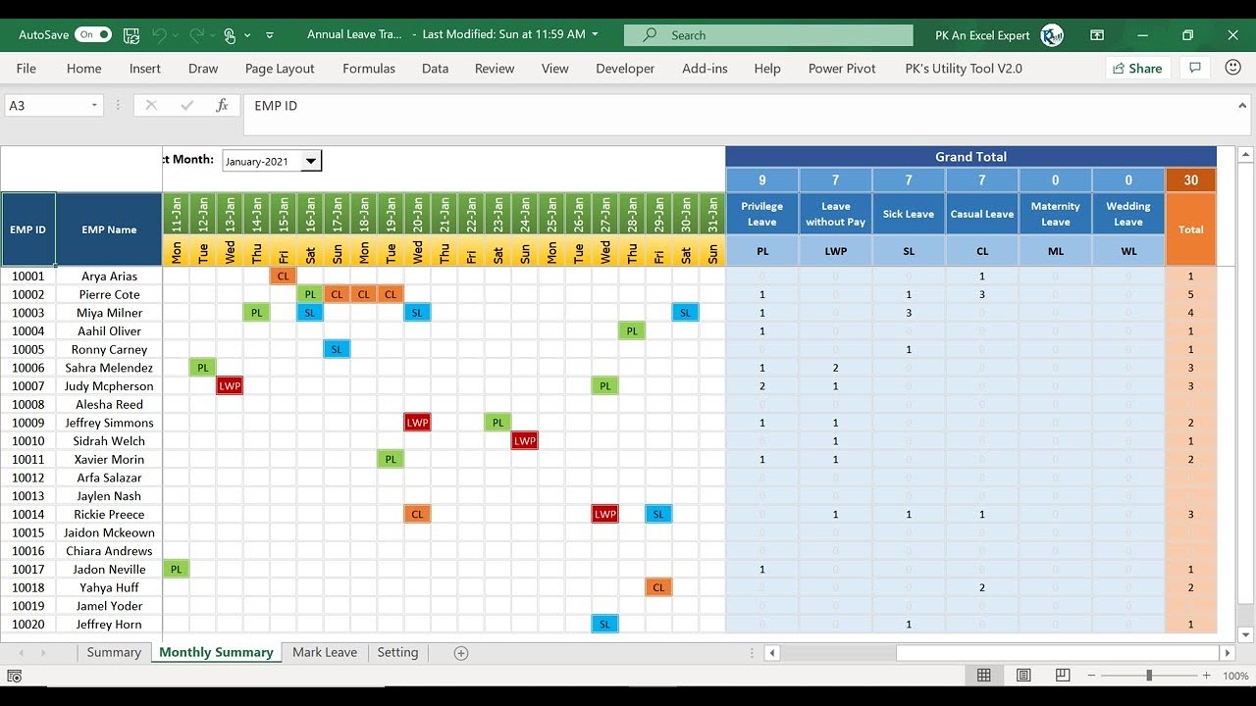Screen dimensions: 1256x706
Task: Click the Name Box showing A3
Action: coord(46,105)
